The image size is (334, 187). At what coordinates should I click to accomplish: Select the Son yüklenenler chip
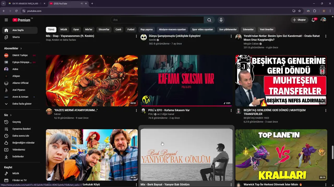pyautogui.click(x=228, y=29)
